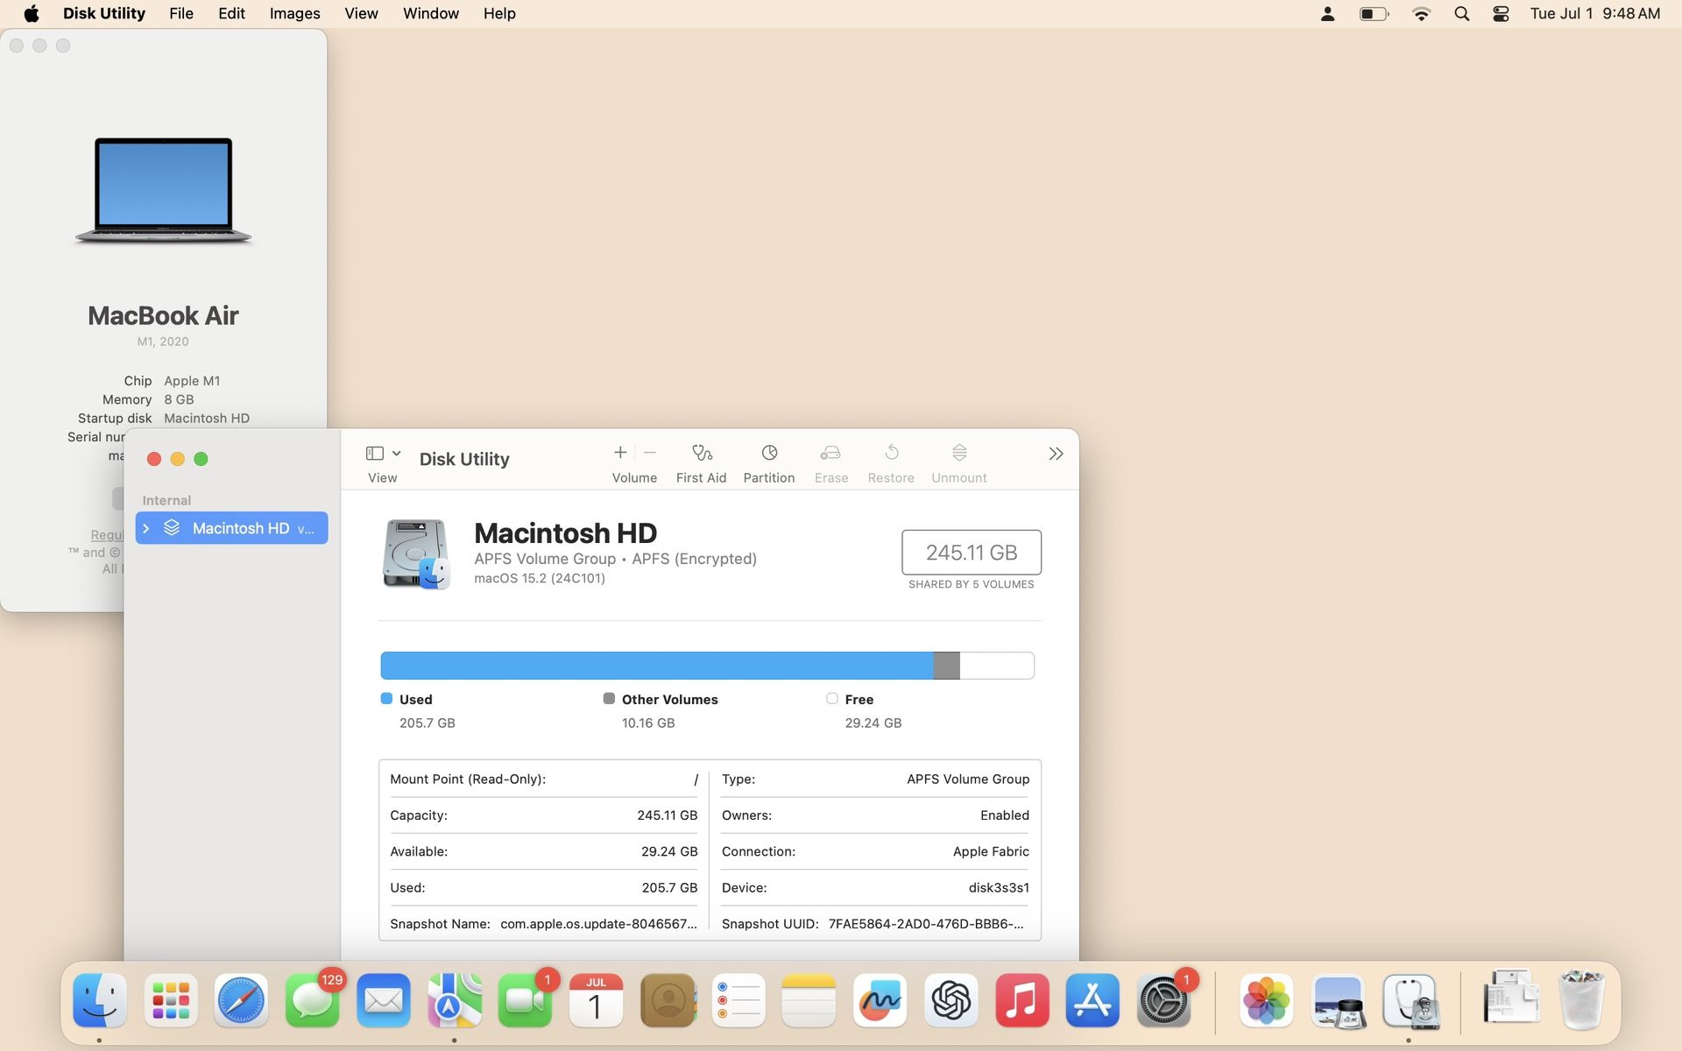Click the blue Used legend swatch

click(x=386, y=698)
